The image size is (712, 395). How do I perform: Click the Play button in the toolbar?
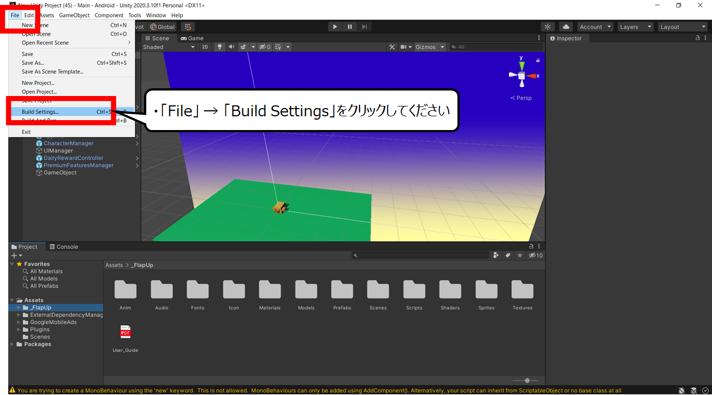click(335, 27)
